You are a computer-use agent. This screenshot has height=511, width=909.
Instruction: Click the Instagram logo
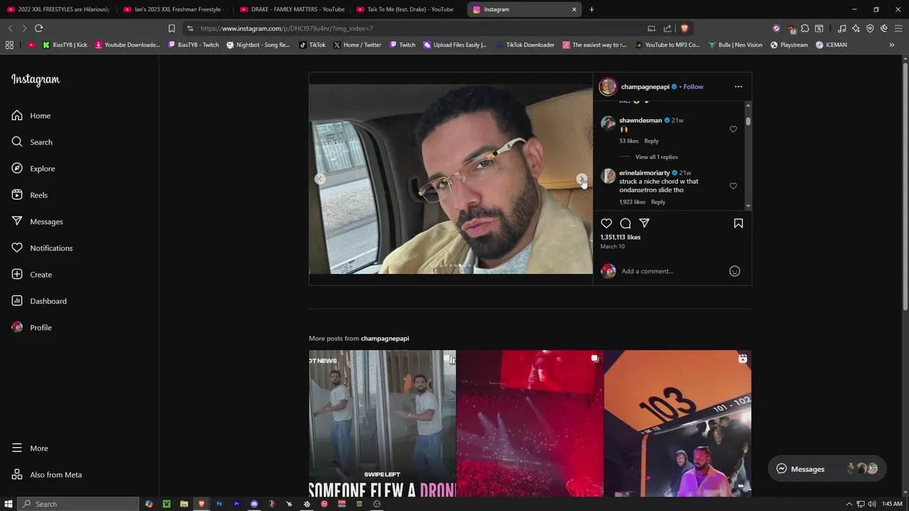[36, 79]
